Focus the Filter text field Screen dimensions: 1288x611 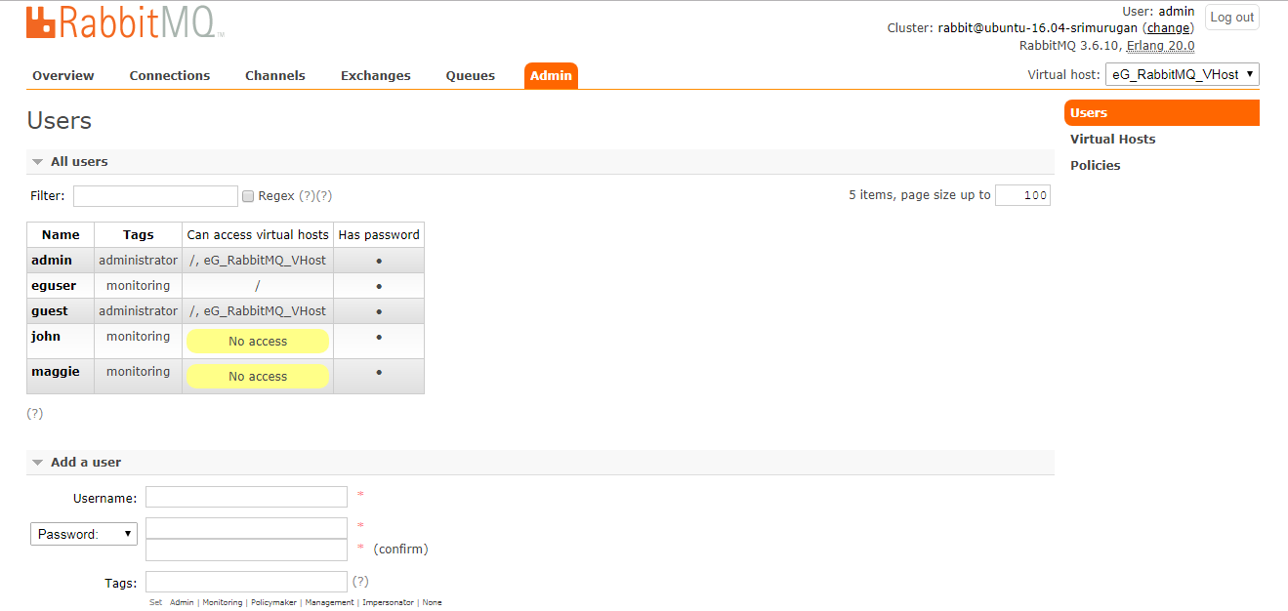(x=155, y=196)
